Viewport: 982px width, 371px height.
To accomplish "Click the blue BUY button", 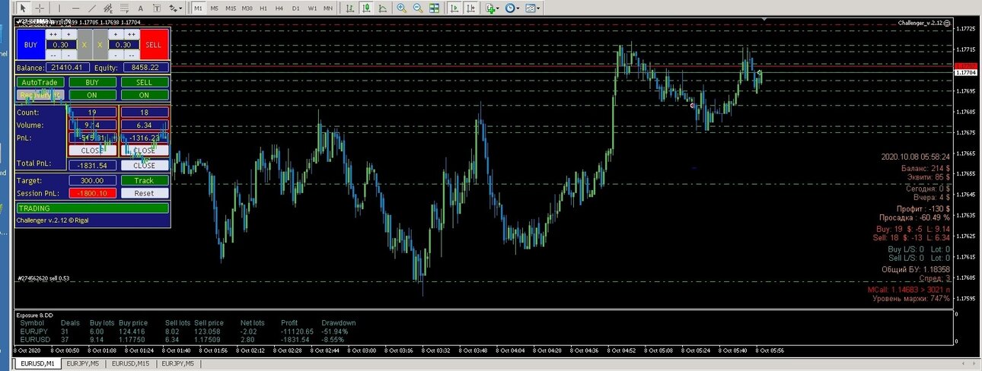I will coord(30,45).
